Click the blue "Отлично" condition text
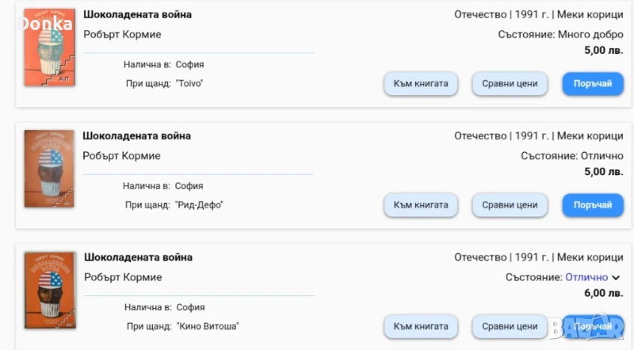The image size is (634, 350). 586,277
